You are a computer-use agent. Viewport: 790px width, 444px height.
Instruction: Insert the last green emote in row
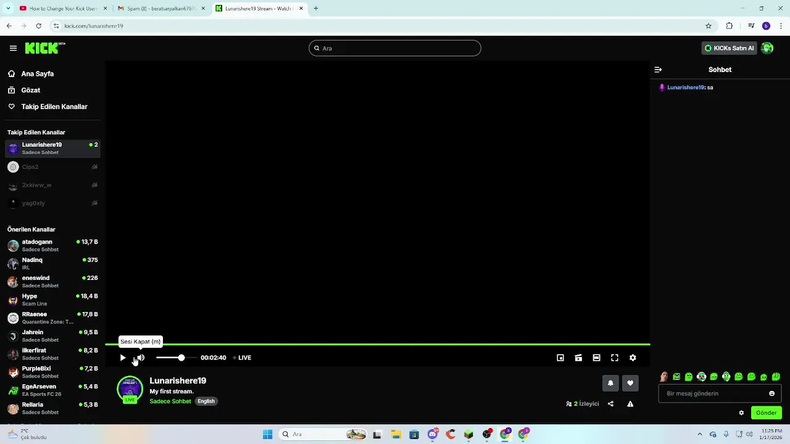click(x=776, y=377)
